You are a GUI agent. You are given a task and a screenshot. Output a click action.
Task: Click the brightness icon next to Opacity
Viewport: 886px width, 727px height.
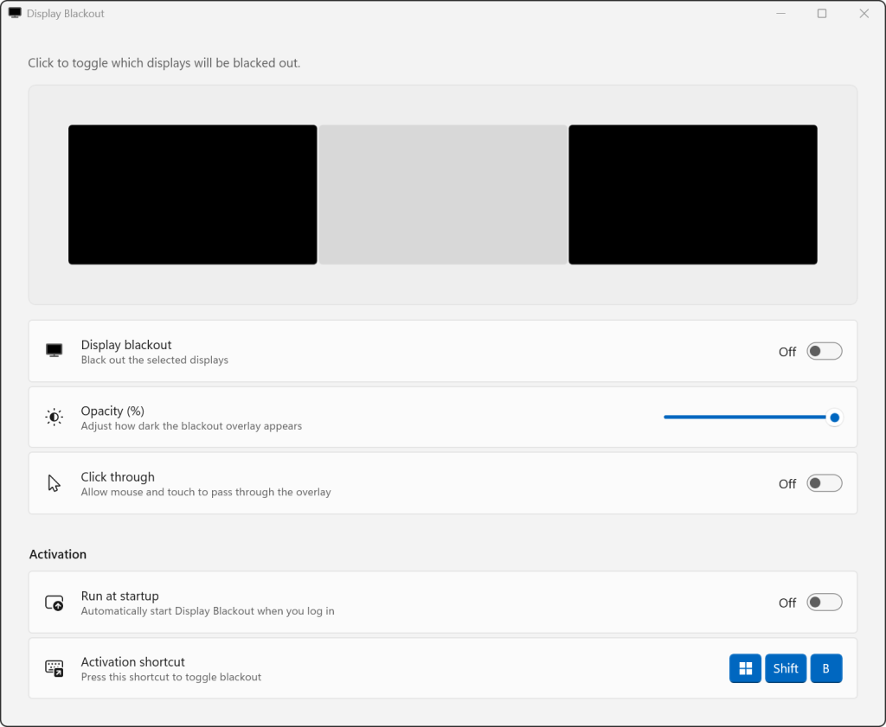(54, 417)
